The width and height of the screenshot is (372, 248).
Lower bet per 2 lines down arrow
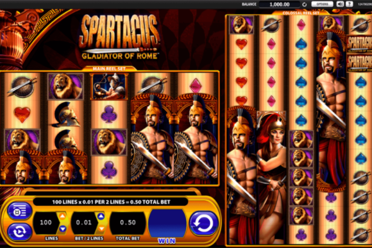click(101, 229)
